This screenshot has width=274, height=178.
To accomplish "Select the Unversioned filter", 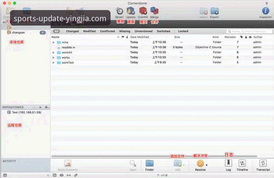I will tap(144, 31).
